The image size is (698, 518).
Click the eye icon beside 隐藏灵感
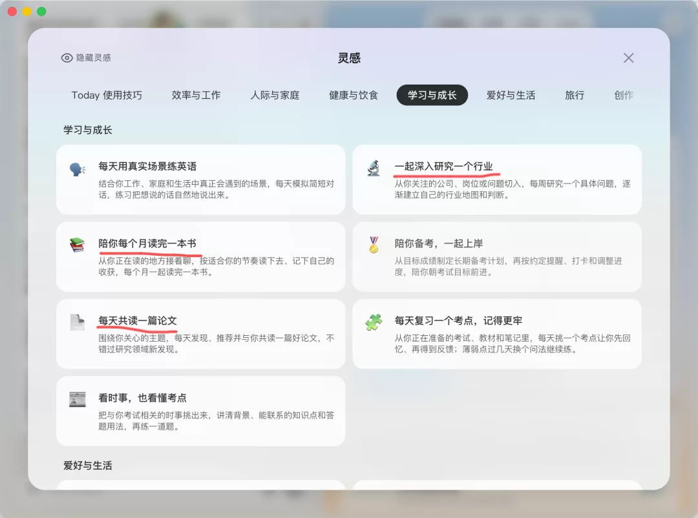[67, 58]
